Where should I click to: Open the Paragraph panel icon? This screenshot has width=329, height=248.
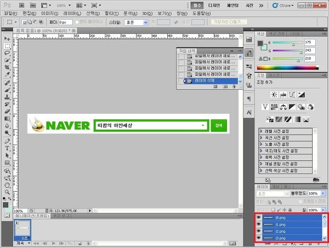(249, 99)
